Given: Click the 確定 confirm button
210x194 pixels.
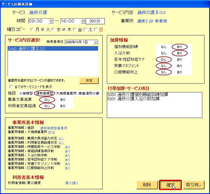Looking at the screenshot, I should click(170, 185).
